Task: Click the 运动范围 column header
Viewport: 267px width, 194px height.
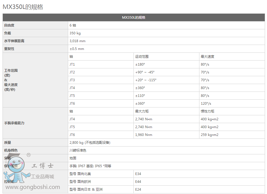Action: 142,57
